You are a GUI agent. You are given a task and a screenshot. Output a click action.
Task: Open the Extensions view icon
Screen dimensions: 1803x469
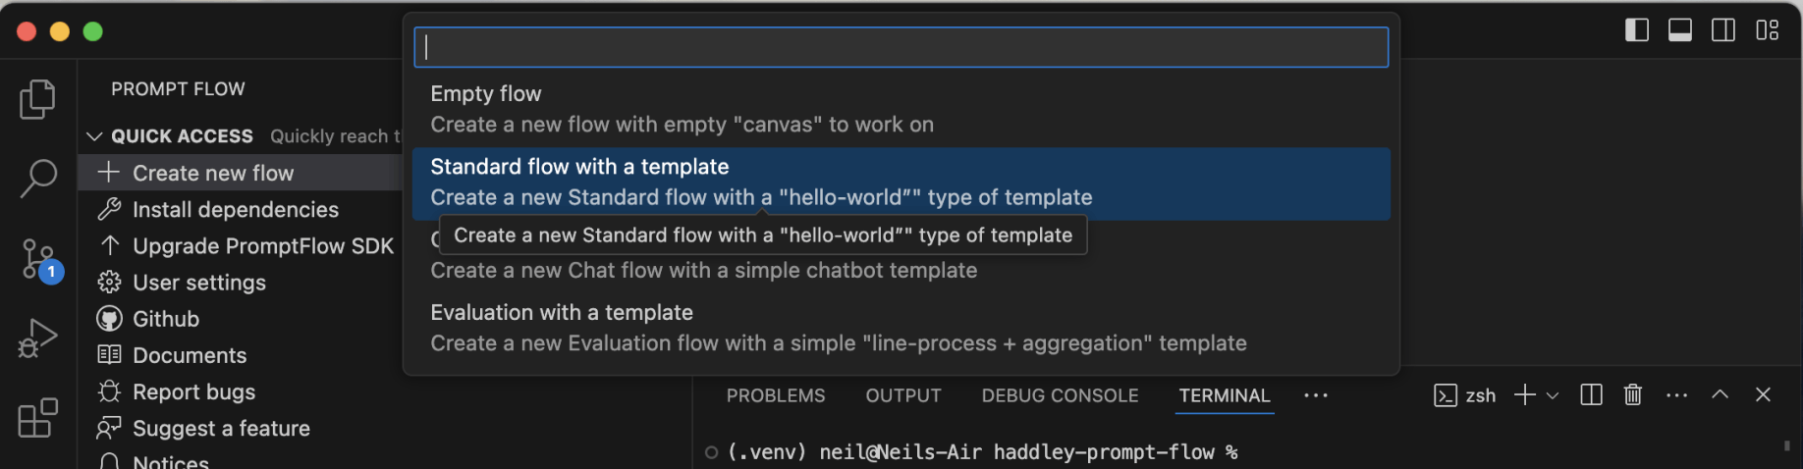coord(37,418)
